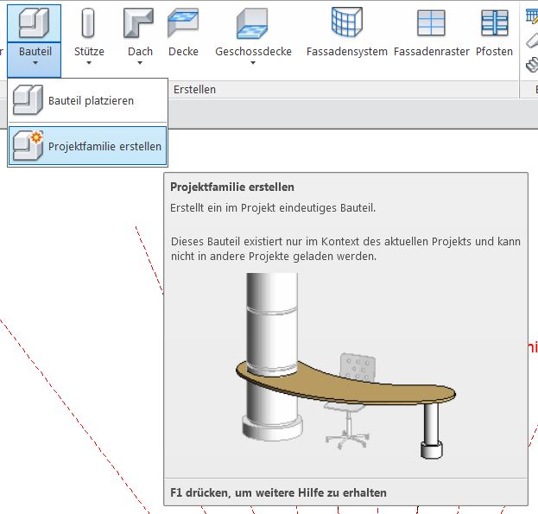Choose the Geschossdecke floor tool
The height and width of the screenshot is (514, 538).
click(x=253, y=23)
